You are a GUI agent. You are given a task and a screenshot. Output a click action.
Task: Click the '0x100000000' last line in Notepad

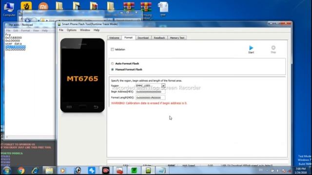(x=15, y=50)
